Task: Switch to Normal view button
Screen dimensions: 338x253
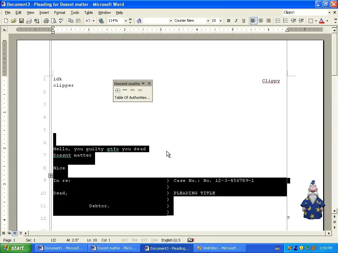Action: coord(4,233)
